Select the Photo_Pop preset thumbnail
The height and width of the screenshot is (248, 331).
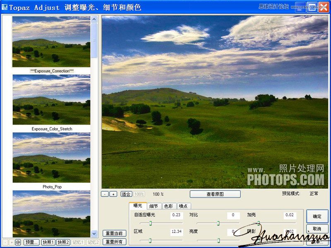[x=51, y=158]
